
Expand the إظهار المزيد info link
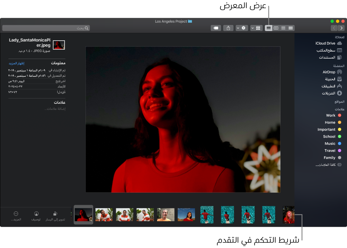pos(16,63)
